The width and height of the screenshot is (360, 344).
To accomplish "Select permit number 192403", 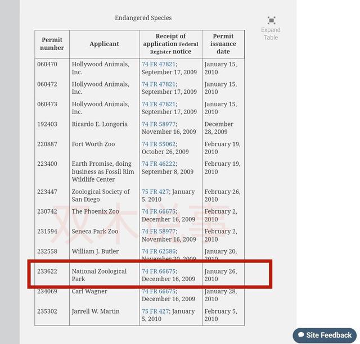I will pyautogui.click(x=47, y=124).
